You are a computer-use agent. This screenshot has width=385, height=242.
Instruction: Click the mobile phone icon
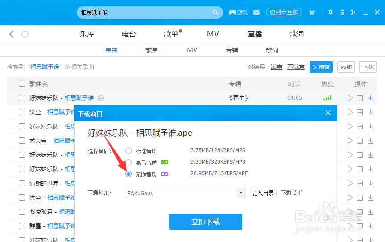[x=342, y=12]
